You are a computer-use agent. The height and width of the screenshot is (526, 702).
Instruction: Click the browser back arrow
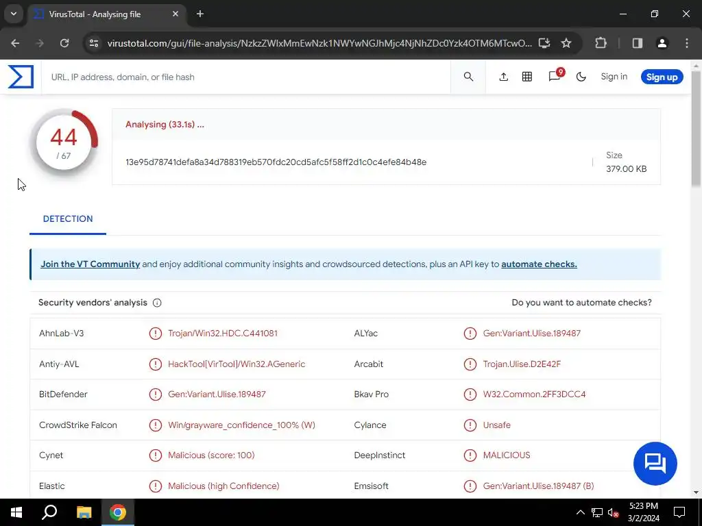coord(15,43)
